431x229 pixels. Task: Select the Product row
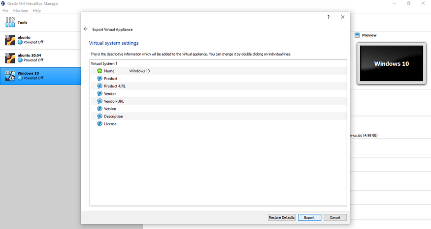(218, 79)
